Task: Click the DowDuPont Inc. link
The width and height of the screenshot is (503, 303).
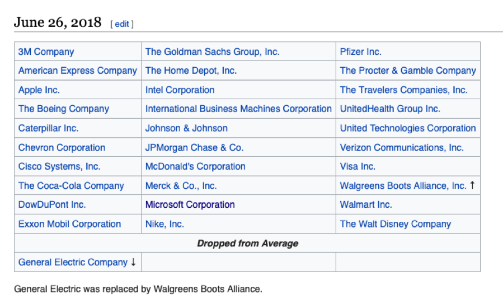Action: [x=52, y=204]
